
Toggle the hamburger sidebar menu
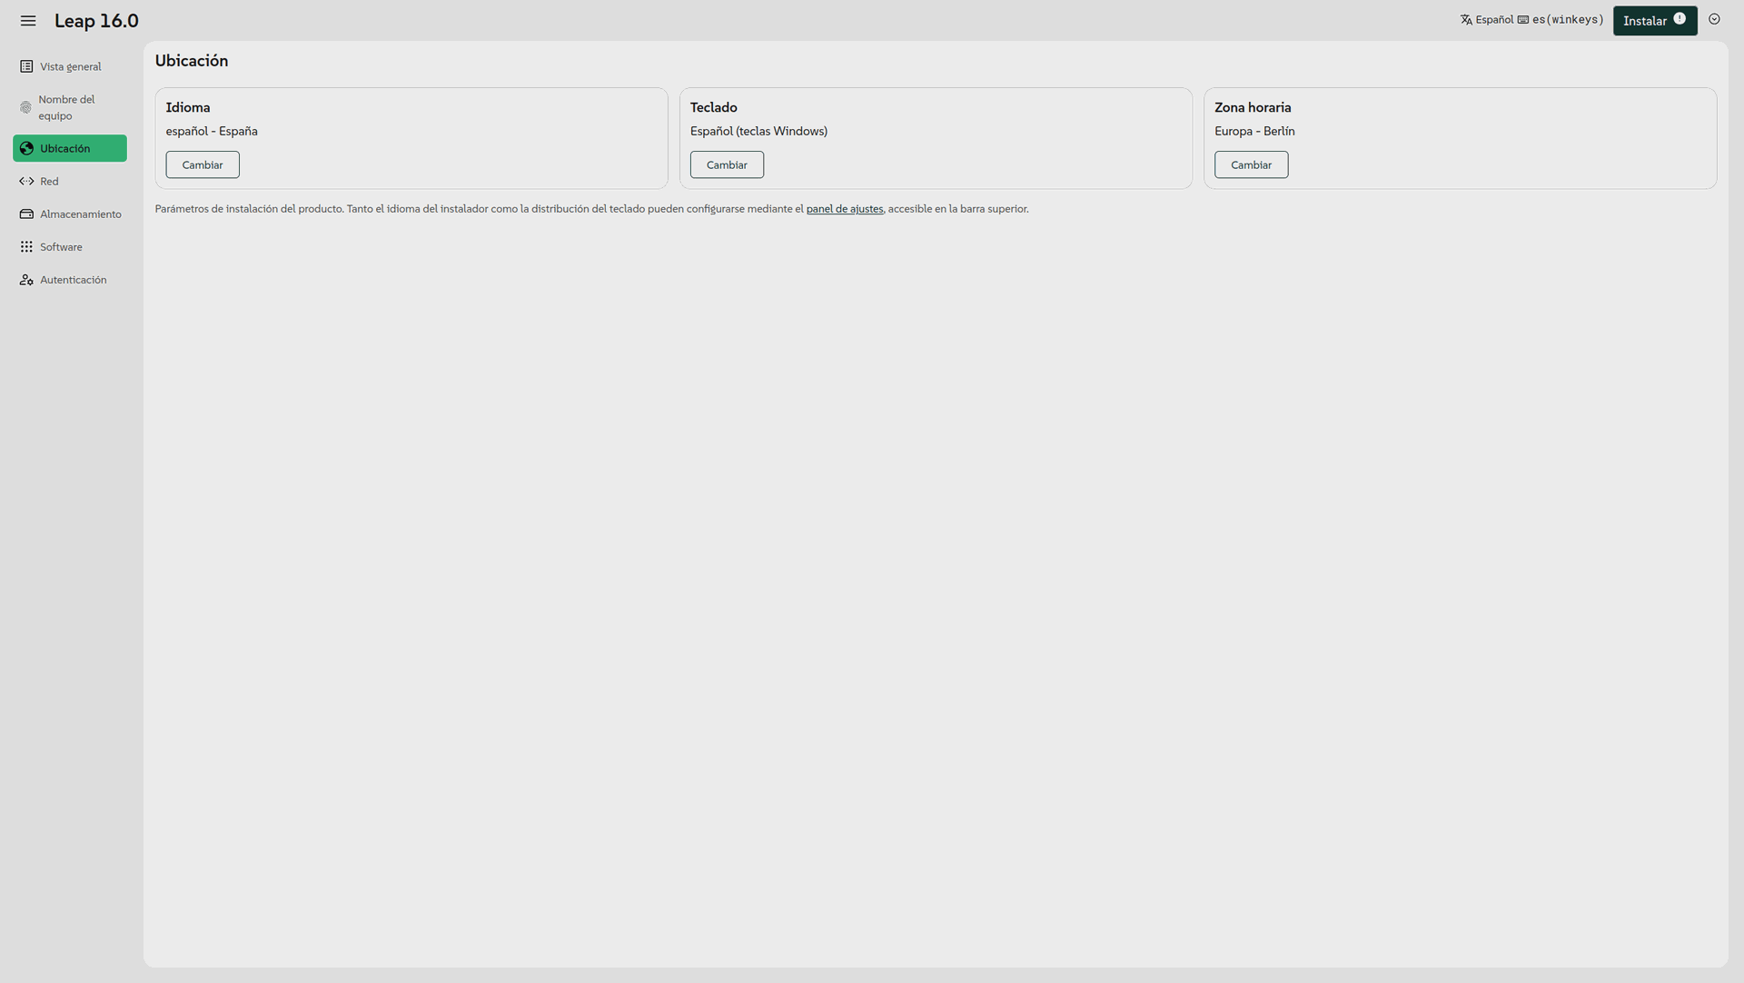point(28,20)
